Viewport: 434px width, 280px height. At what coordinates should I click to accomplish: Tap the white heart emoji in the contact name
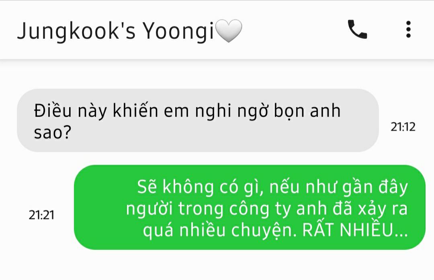point(228,30)
